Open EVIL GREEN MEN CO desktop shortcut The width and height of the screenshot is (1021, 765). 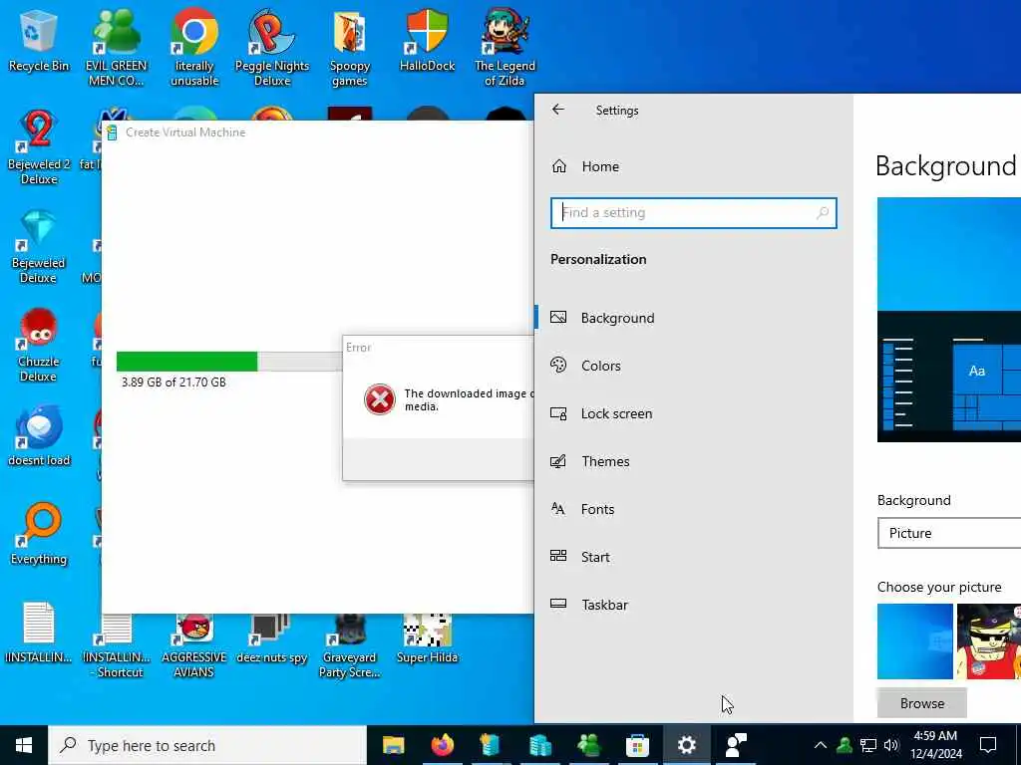pyautogui.click(x=116, y=47)
